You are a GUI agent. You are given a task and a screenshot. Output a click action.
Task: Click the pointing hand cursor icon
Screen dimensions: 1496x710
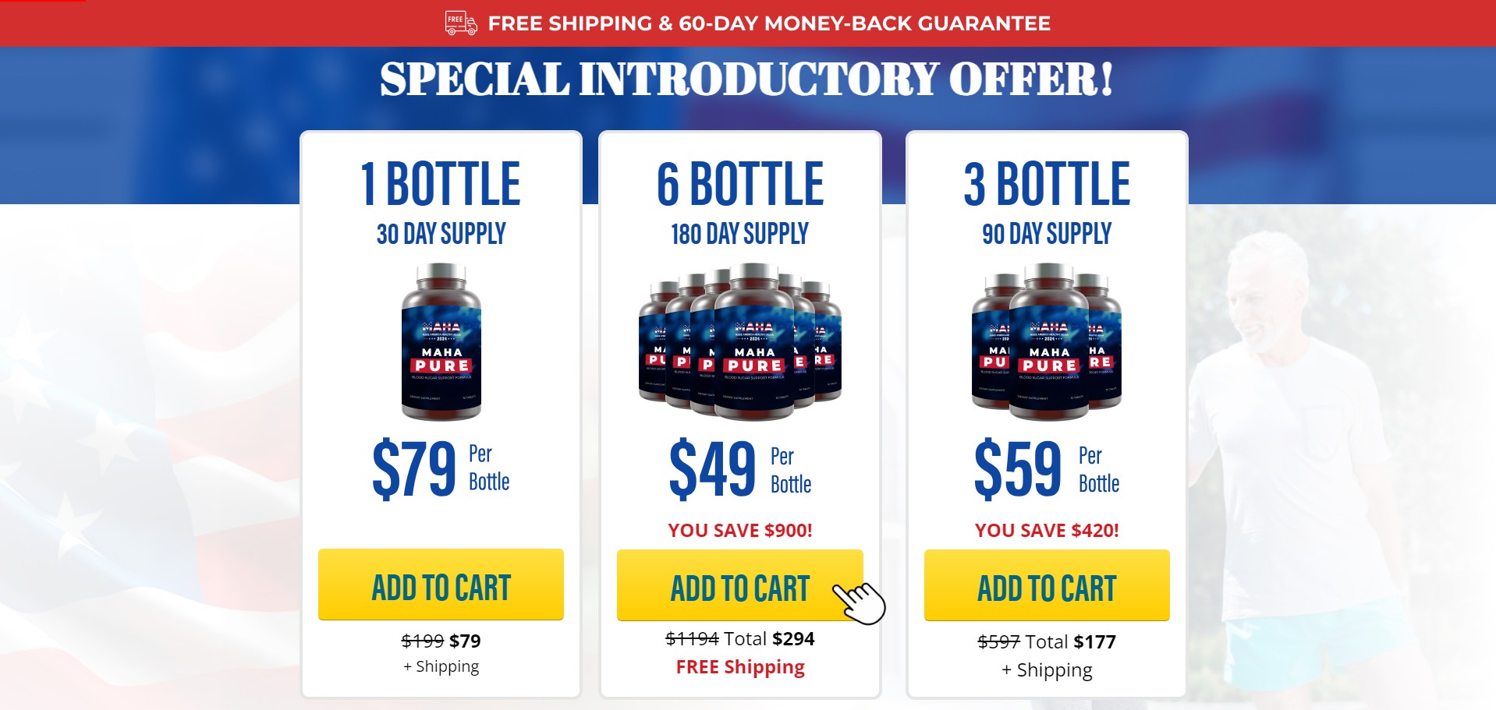pos(860,602)
